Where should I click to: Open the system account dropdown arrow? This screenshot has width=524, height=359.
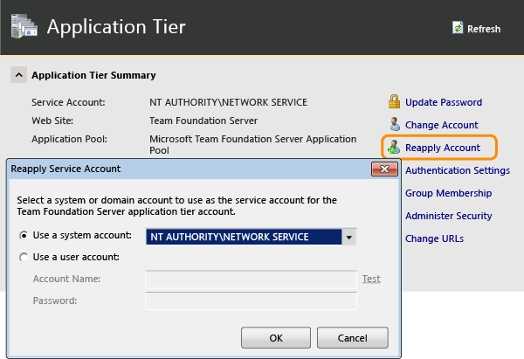click(x=348, y=237)
